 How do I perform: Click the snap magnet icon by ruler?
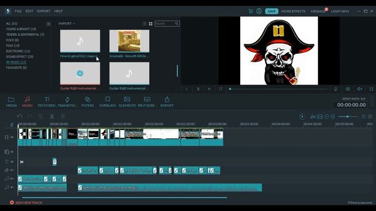click(x=12, y=125)
